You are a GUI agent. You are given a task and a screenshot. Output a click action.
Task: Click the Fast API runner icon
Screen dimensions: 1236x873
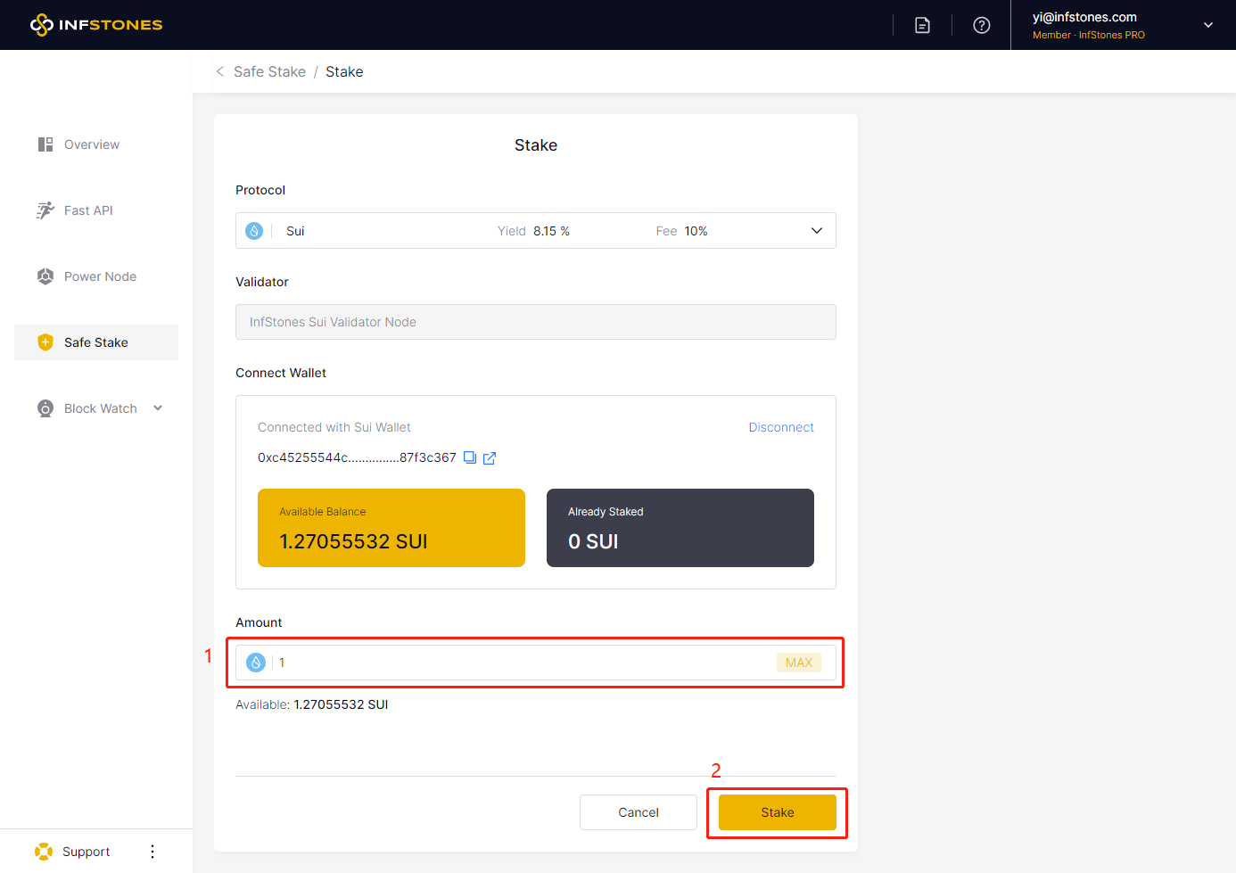click(45, 210)
